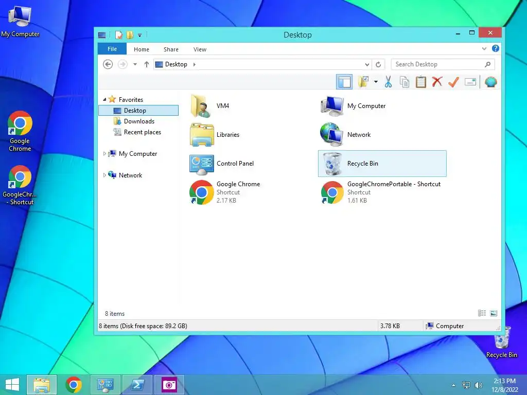Click My Computer desktop icon
527x395 pixels.
click(x=20, y=22)
